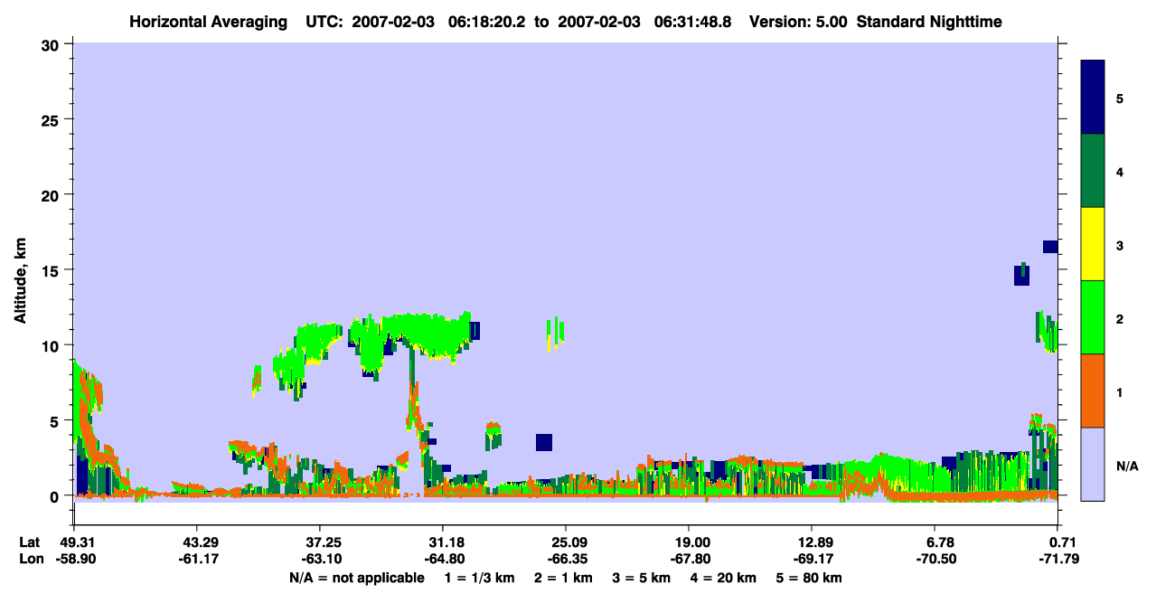1175x603 pixels.
Task: Click latitude value 6.78
Action: click(935, 542)
